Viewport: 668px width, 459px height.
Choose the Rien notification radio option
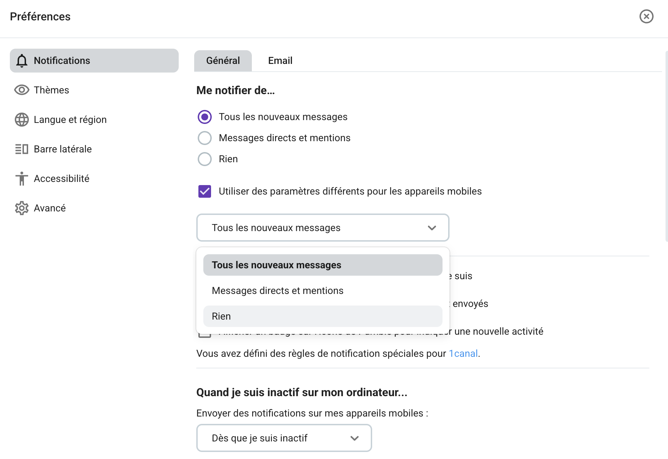204,159
